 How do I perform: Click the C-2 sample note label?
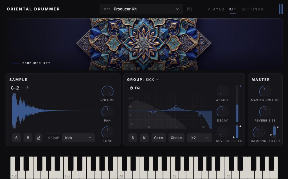[x=15, y=88]
